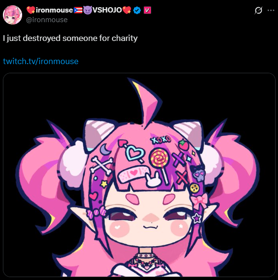Click the ironmouse display name
The width and height of the screenshot is (278, 280).
click(x=54, y=10)
